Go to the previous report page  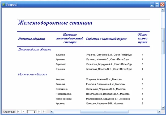tap(23, 112)
